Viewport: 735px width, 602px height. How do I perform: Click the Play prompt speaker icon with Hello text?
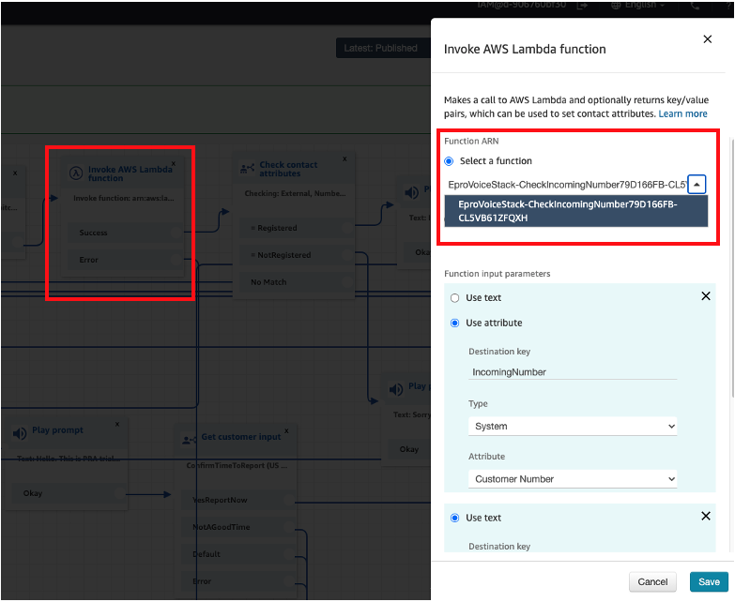point(19,434)
